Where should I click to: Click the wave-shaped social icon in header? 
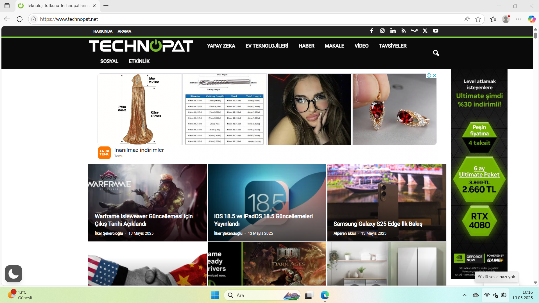point(414,31)
